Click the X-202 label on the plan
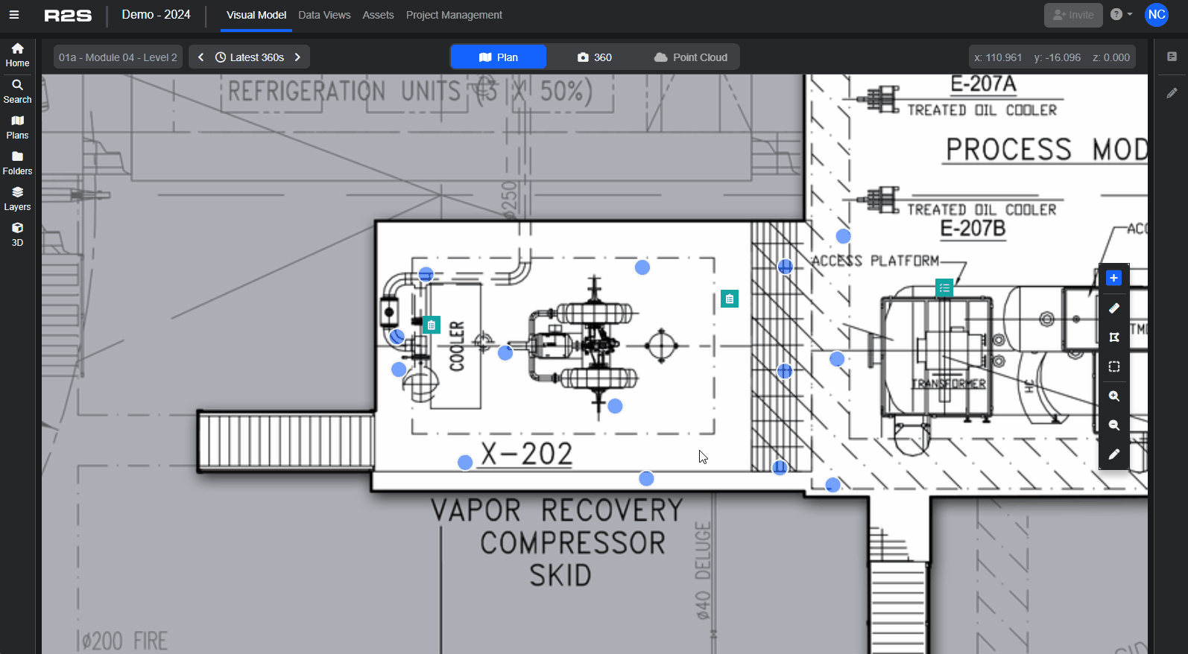The width and height of the screenshot is (1188, 654). [526, 454]
